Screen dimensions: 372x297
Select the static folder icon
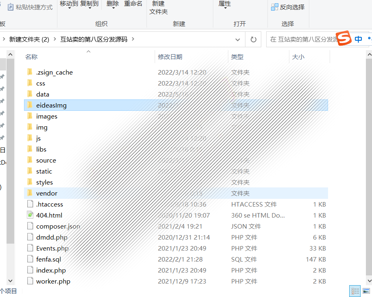coord(30,171)
